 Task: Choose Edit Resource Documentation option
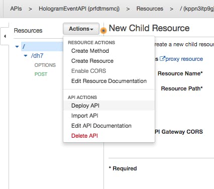pos(109,81)
